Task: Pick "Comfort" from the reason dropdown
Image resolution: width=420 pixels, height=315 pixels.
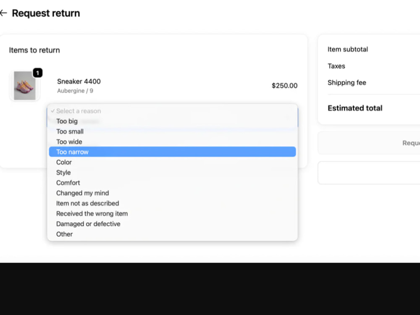Action: pyautogui.click(x=172, y=183)
